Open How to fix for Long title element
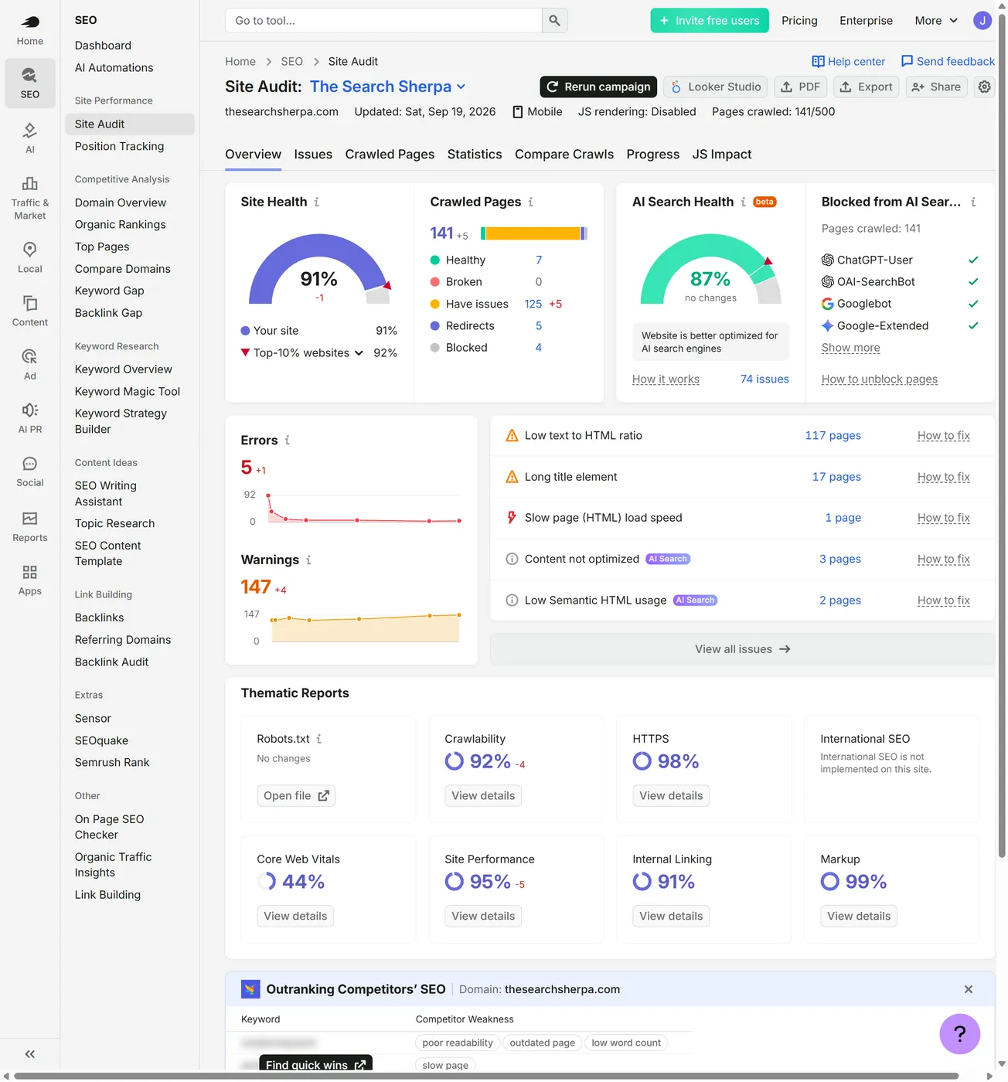Image resolution: width=1008 pixels, height=1082 pixels. (943, 477)
